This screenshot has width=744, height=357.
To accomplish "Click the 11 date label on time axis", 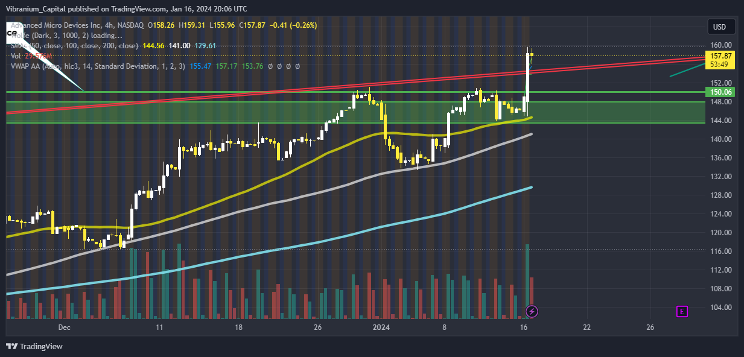I will 159,327.
